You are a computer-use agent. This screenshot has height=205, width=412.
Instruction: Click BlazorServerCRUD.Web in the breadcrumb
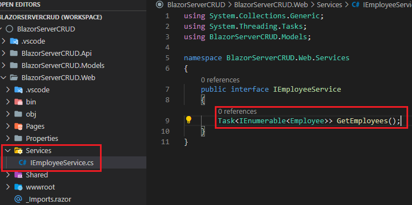pyautogui.click(x=271, y=5)
